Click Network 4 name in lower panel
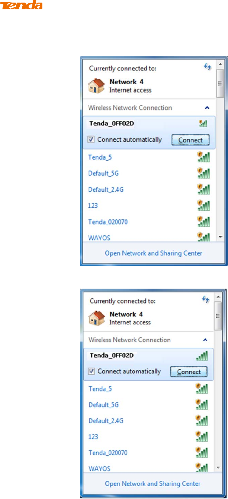The height and width of the screenshot is (499, 228). click(126, 314)
